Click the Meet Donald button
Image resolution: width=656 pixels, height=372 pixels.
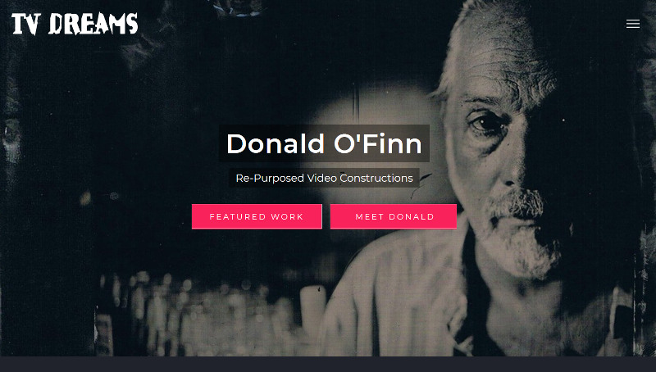pos(394,216)
